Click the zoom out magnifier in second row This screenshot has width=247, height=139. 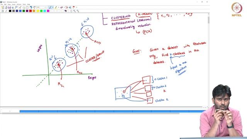coord(78,11)
